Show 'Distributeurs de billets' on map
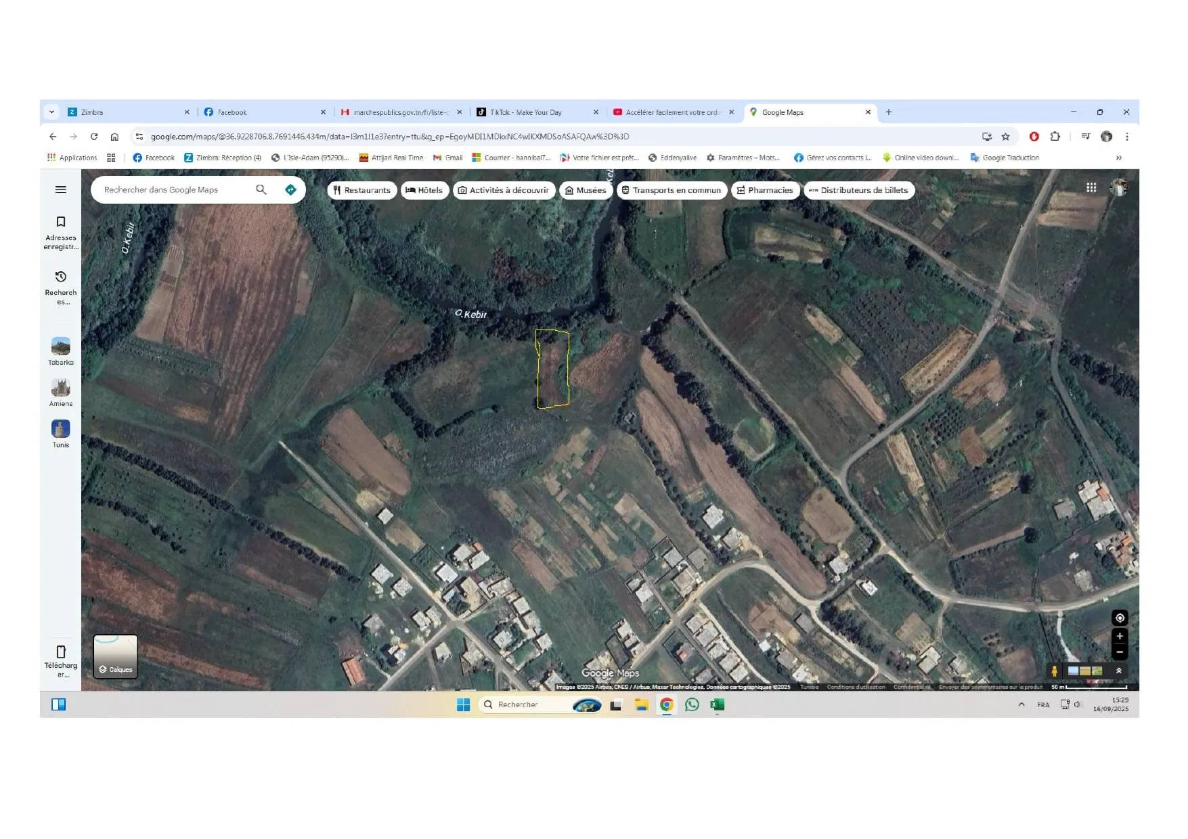1188x839 pixels. click(859, 190)
